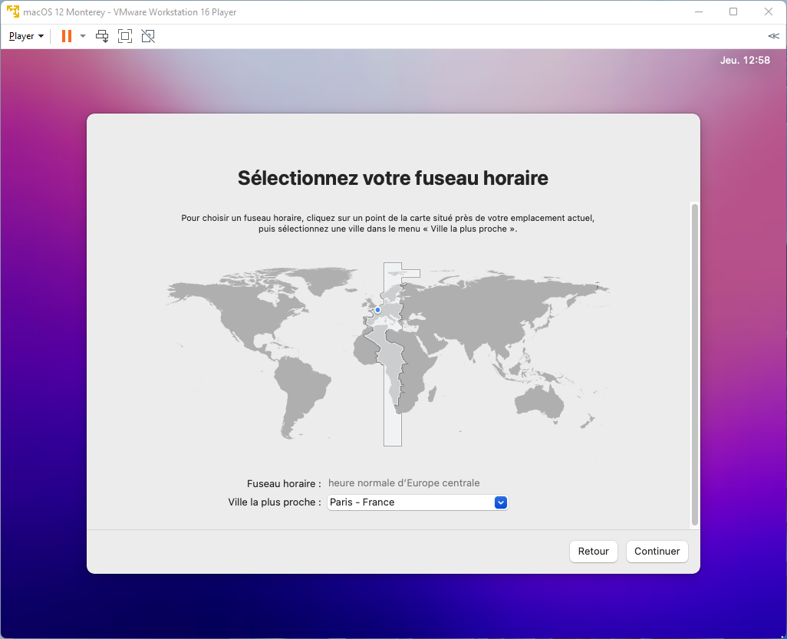Viewport: 787px width, 639px height.
Task: Enter full screen mode
Action: pos(124,35)
